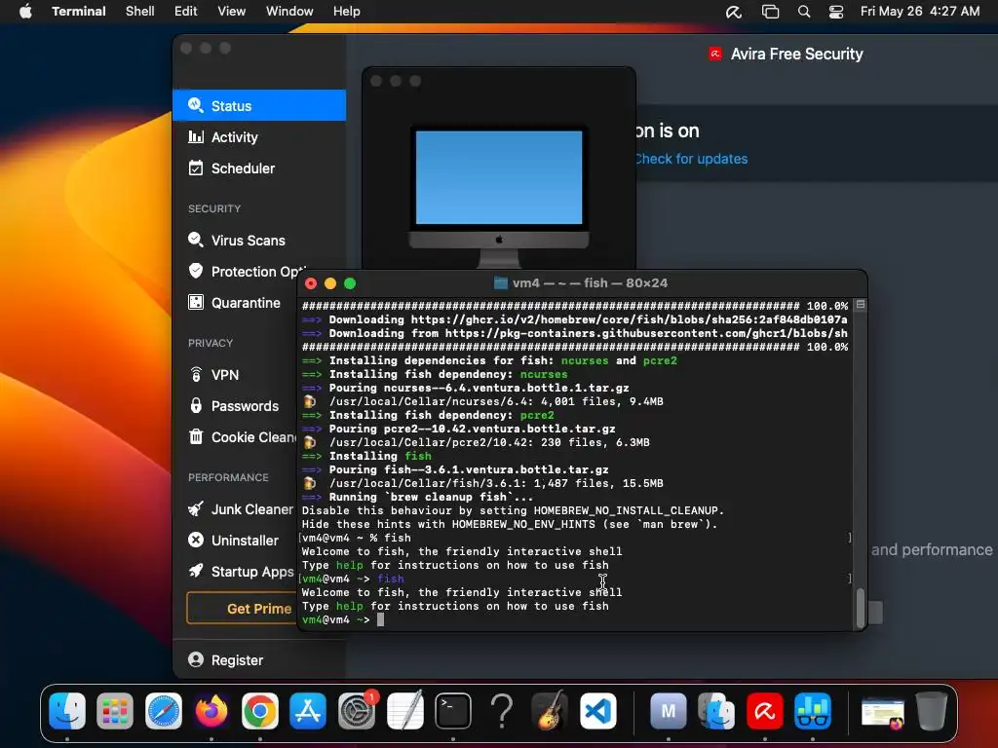The height and width of the screenshot is (748, 998).
Task: Click the blue chart glasses icon in Dock
Action: [813, 710]
